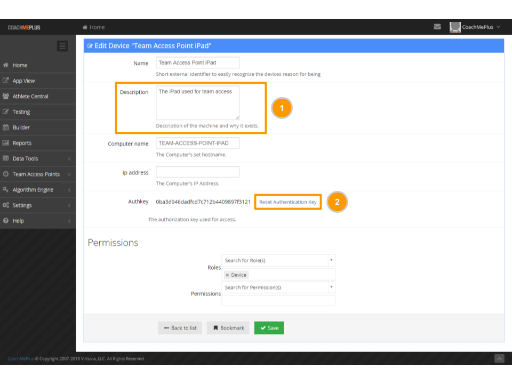Image resolution: width=512 pixels, height=384 pixels.
Task: Click the Settings gears icon
Action: [5, 205]
